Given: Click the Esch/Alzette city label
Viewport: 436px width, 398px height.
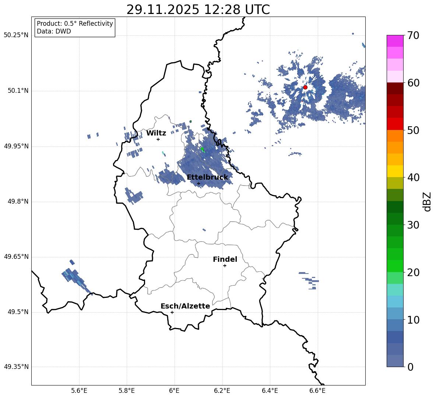Looking at the screenshot, I should coord(185,306).
